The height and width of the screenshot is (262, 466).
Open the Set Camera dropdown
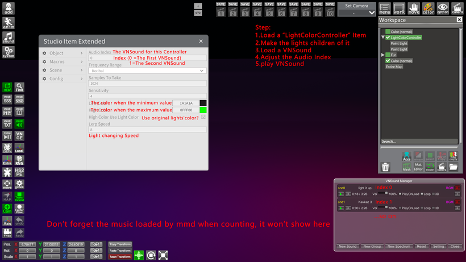[356, 13]
